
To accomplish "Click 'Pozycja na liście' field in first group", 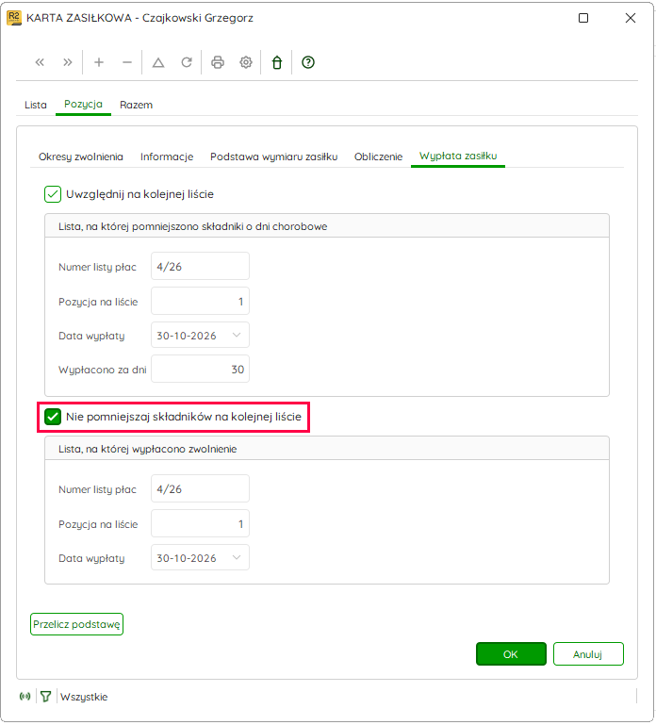I will click(200, 302).
